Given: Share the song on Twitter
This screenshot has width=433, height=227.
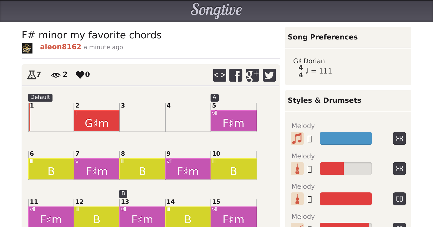Looking at the screenshot, I should 269,75.
